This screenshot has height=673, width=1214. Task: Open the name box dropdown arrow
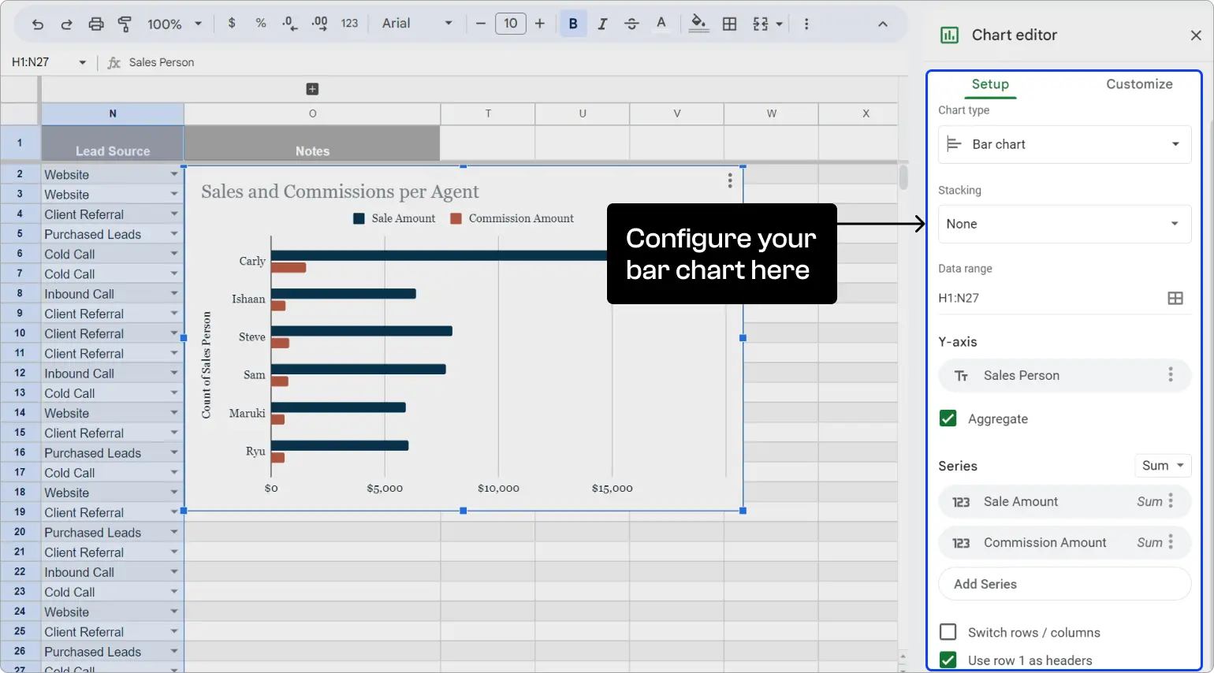[82, 62]
